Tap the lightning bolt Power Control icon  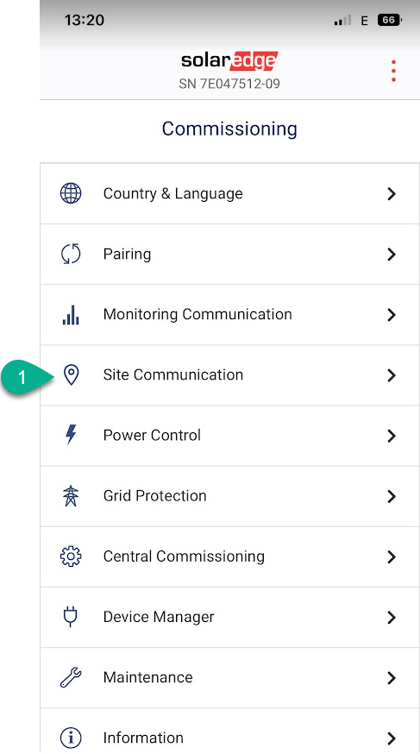coord(71,435)
